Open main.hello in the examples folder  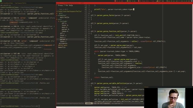pos(64,17)
